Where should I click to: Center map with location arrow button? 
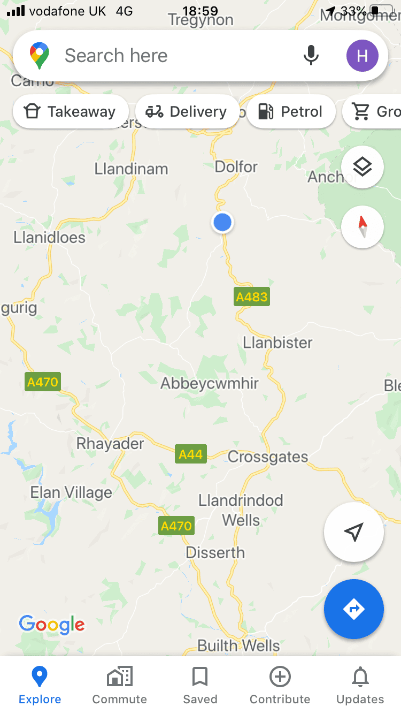[x=354, y=532]
